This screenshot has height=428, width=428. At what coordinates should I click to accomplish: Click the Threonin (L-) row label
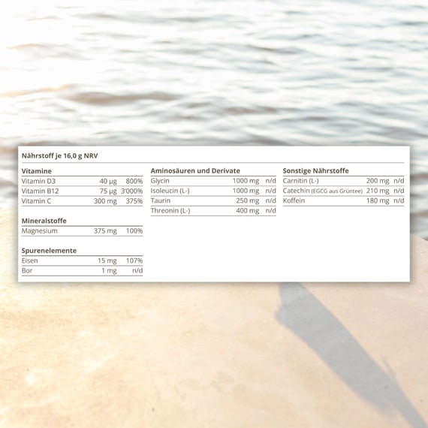pos(170,211)
